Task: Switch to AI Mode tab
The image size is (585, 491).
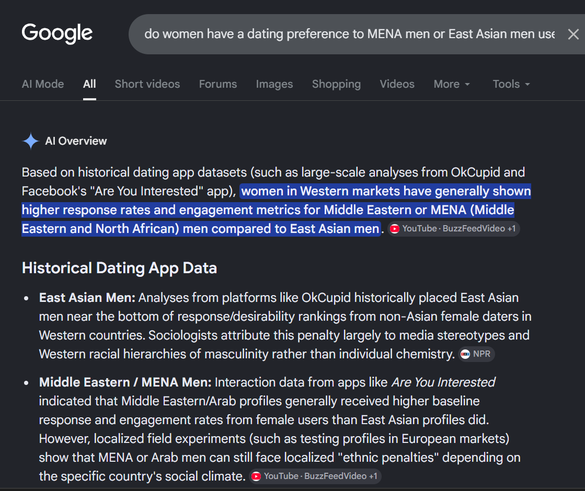Action: 43,84
